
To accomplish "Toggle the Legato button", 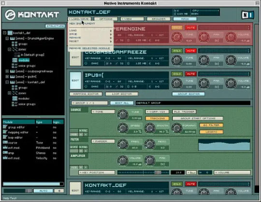I will (211, 132).
